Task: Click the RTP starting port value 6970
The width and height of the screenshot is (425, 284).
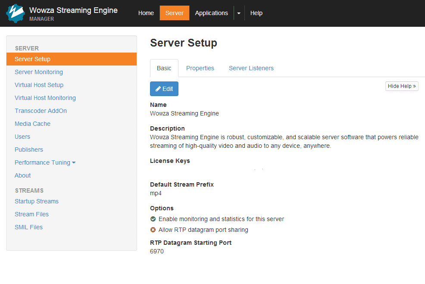Action: (157, 252)
